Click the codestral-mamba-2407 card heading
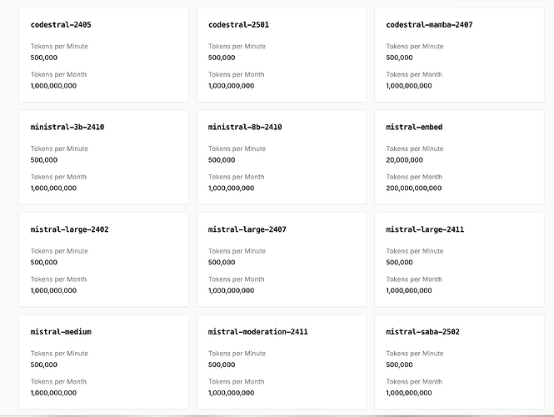554x417 pixels. click(429, 25)
